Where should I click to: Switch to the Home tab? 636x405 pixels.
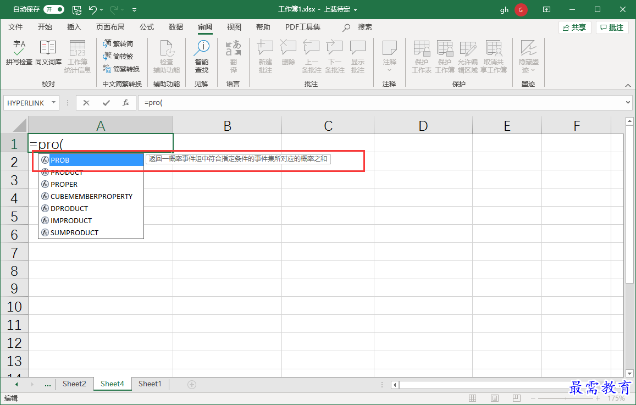pos(45,27)
